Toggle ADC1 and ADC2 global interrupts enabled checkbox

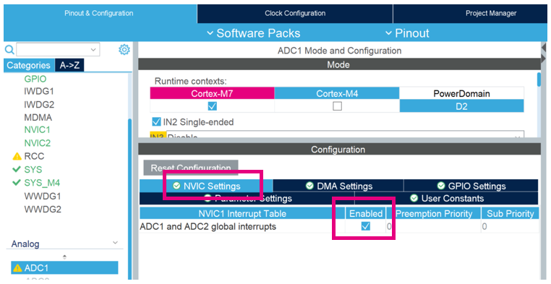point(365,226)
